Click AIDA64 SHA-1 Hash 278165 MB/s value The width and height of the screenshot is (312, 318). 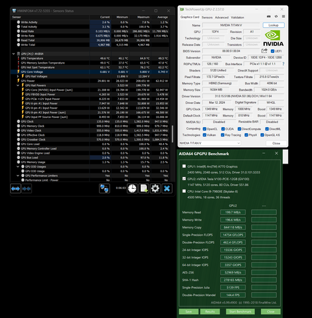point(233,280)
